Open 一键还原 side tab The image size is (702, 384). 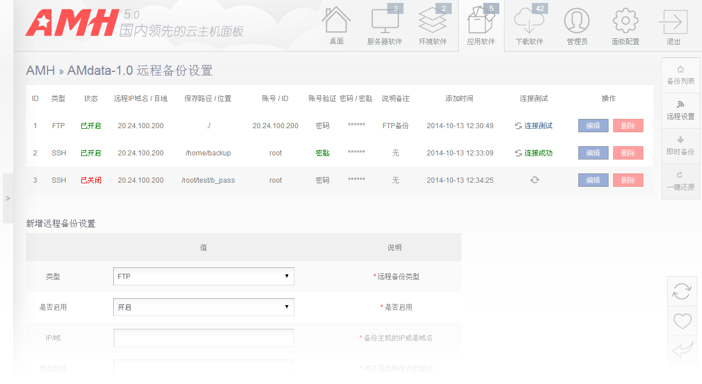pyautogui.click(x=681, y=182)
